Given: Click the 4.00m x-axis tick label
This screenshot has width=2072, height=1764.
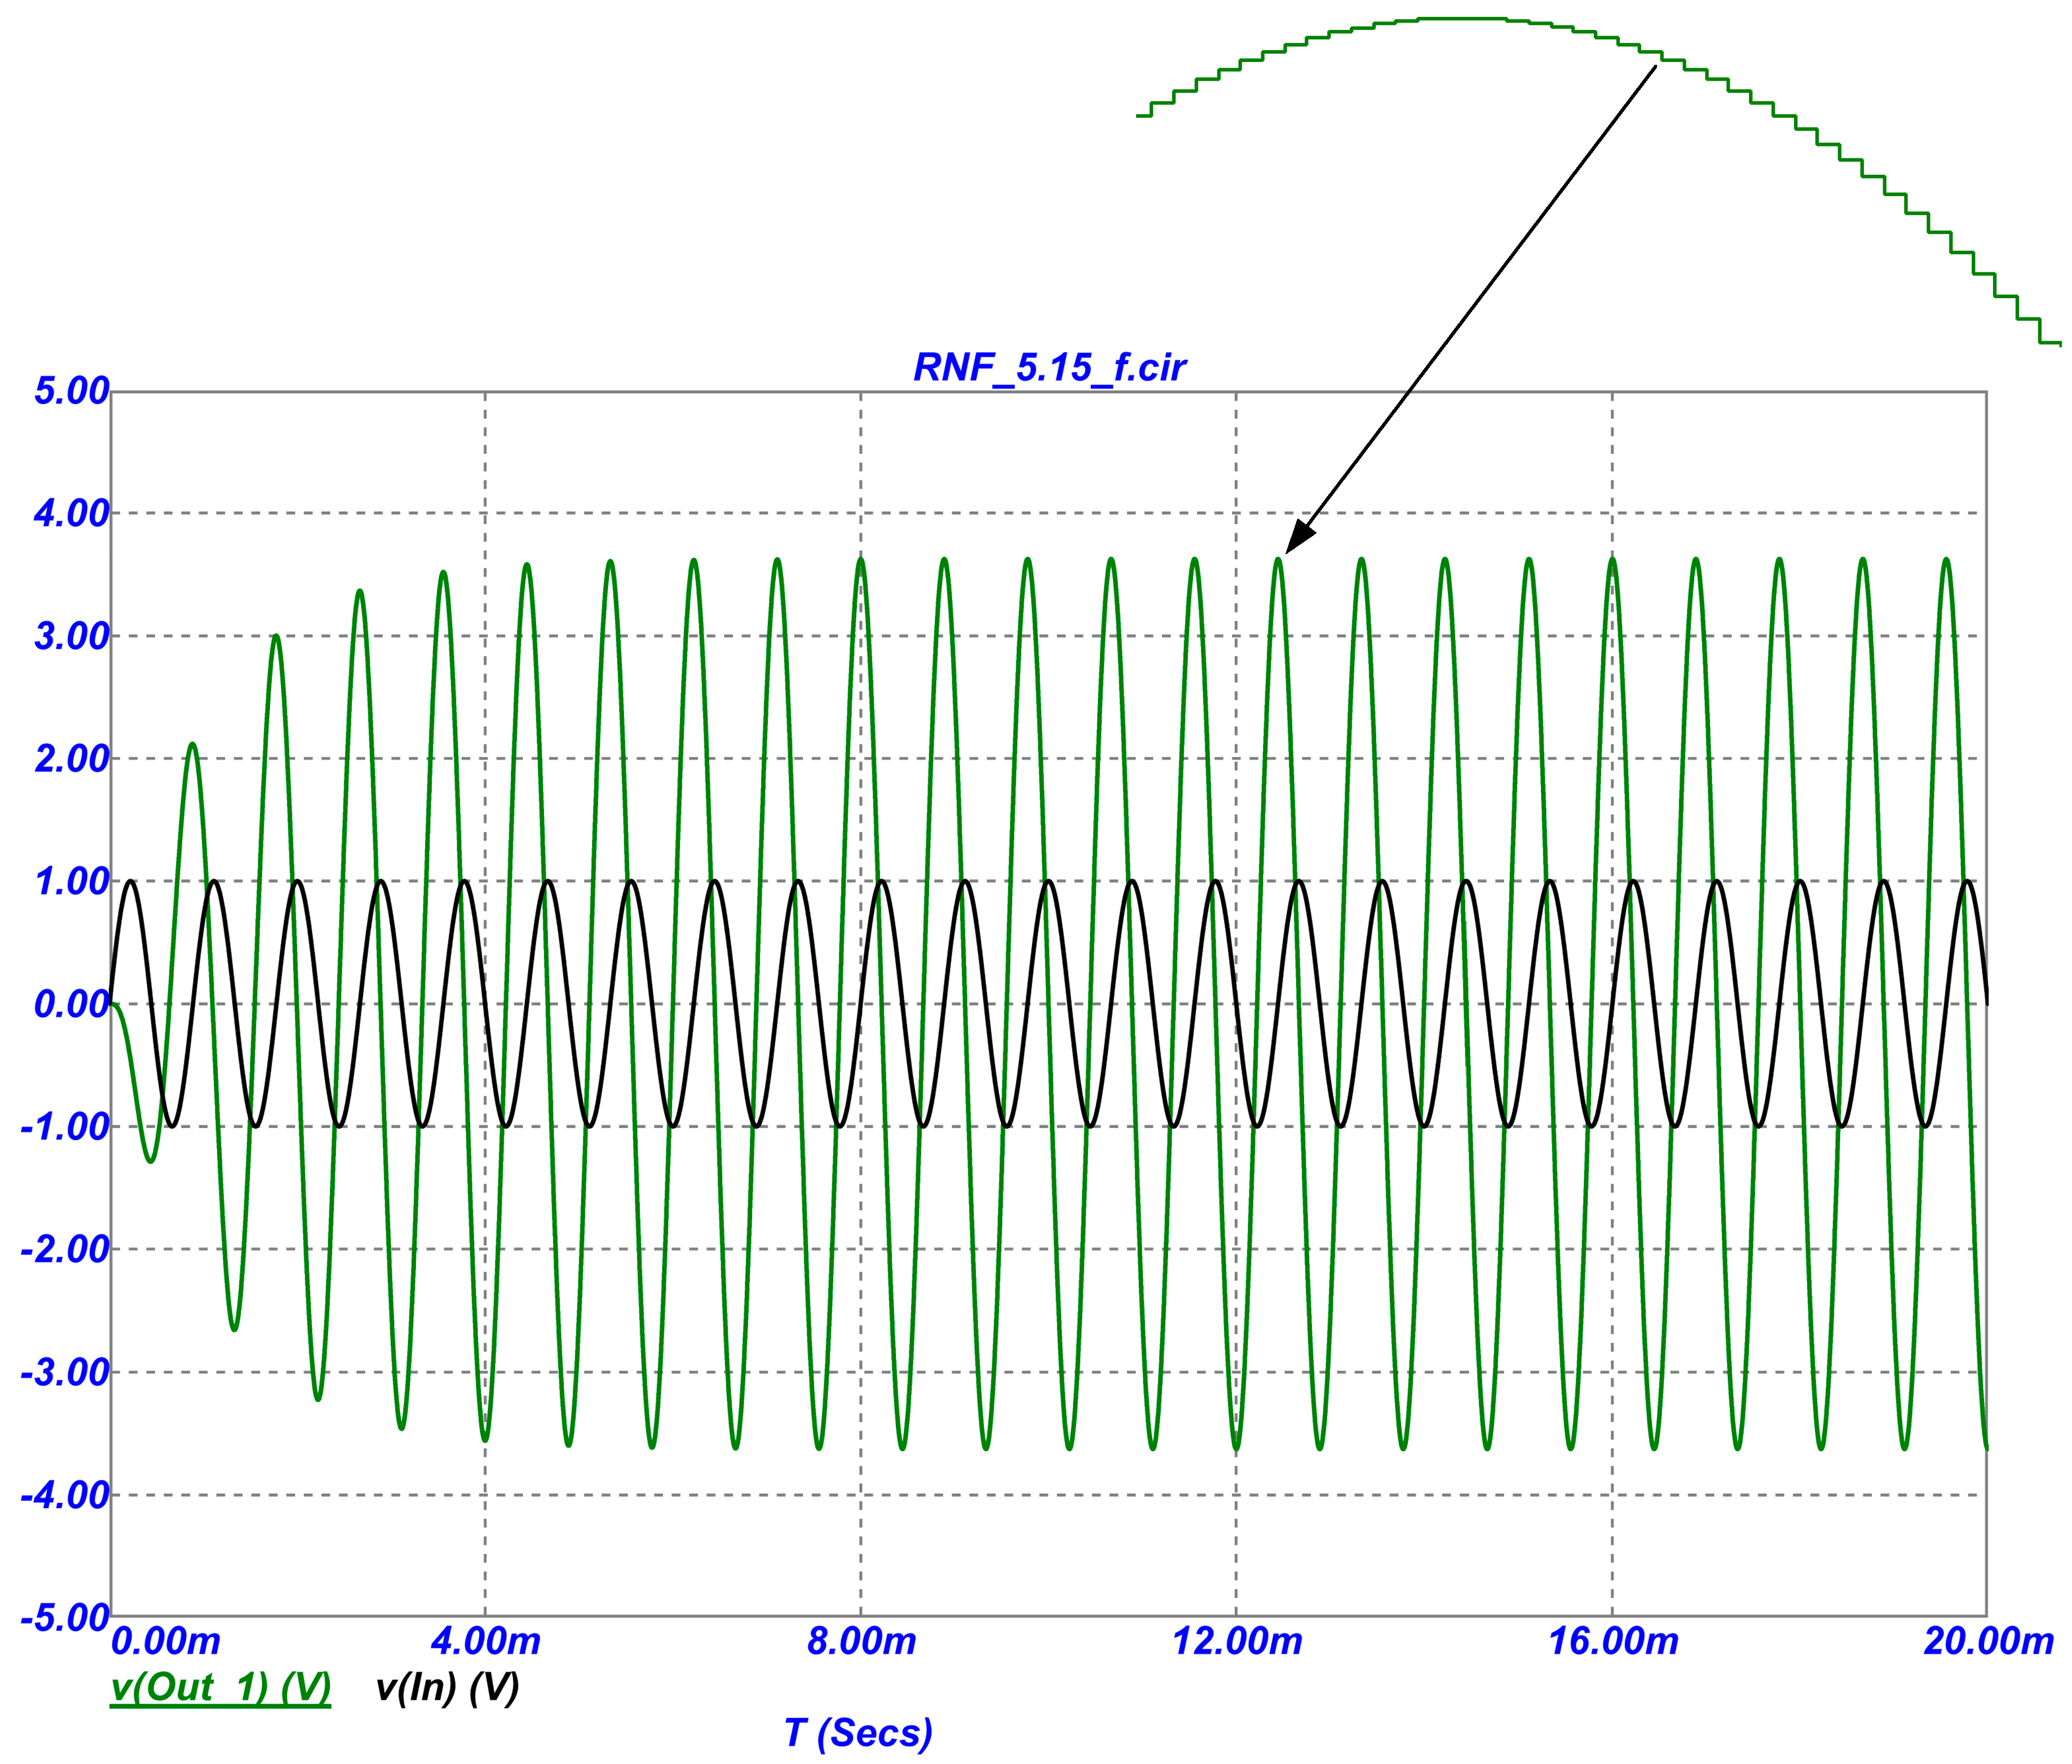Looking at the screenshot, I should [x=485, y=1641].
